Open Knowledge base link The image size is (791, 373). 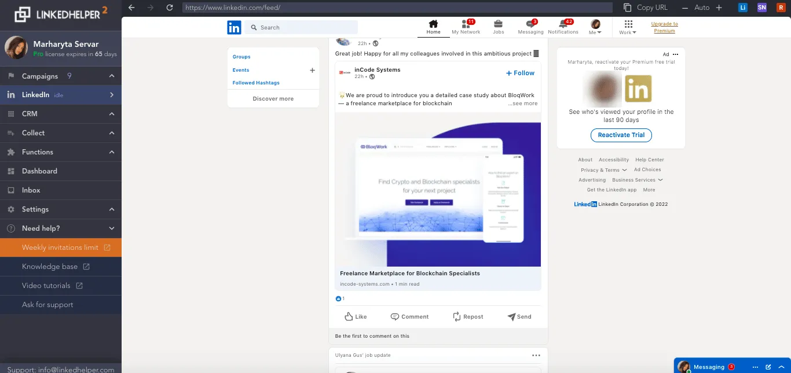pyautogui.click(x=61, y=267)
